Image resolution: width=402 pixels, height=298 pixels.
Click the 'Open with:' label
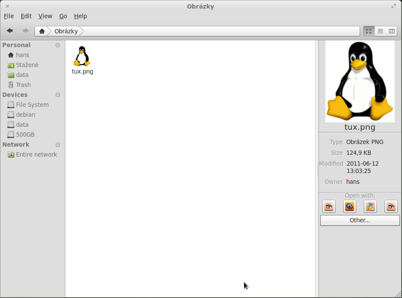tap(360, 196)
